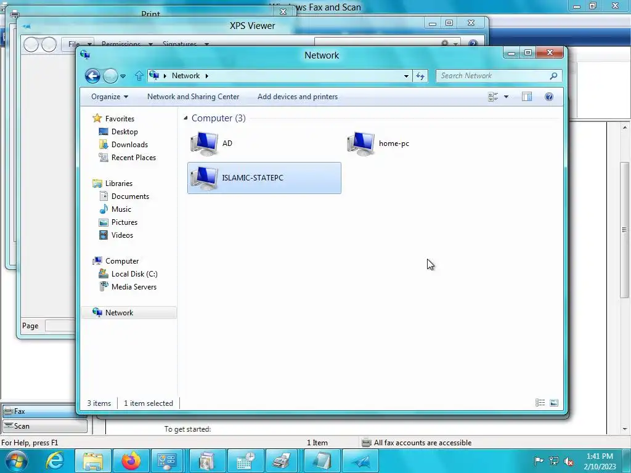Open Desktop in Favorites
Image resolution: width=631 pixels, height=473 pixels.
point(124,132)
